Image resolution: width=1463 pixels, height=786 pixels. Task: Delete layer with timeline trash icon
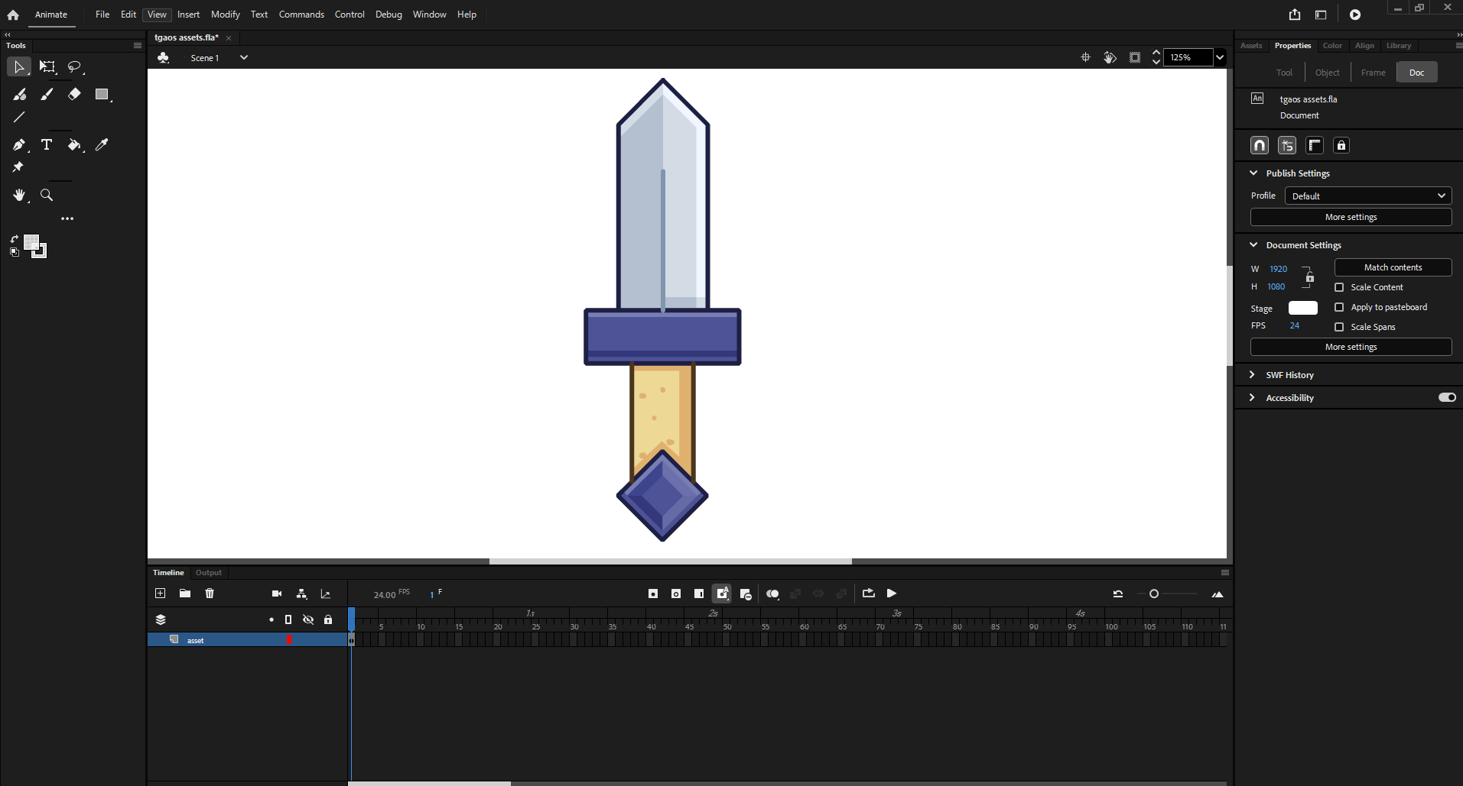click(x=210, y=594)
